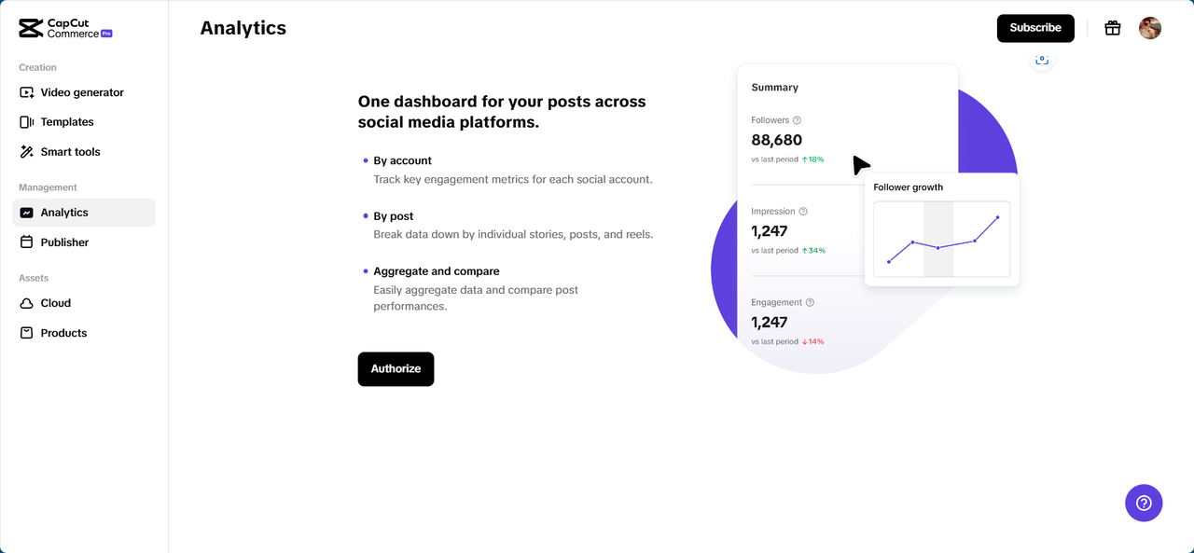Click the Followers info question icon

pos(797,120)
